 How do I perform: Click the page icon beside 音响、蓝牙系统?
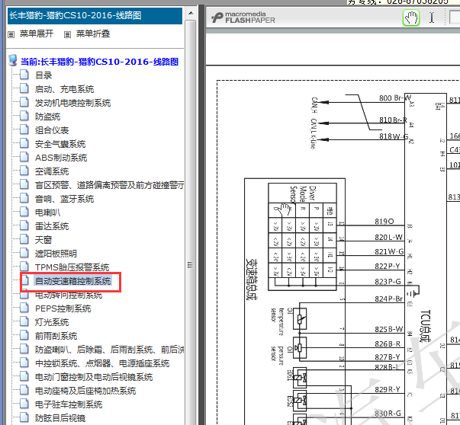pos(24,198)
